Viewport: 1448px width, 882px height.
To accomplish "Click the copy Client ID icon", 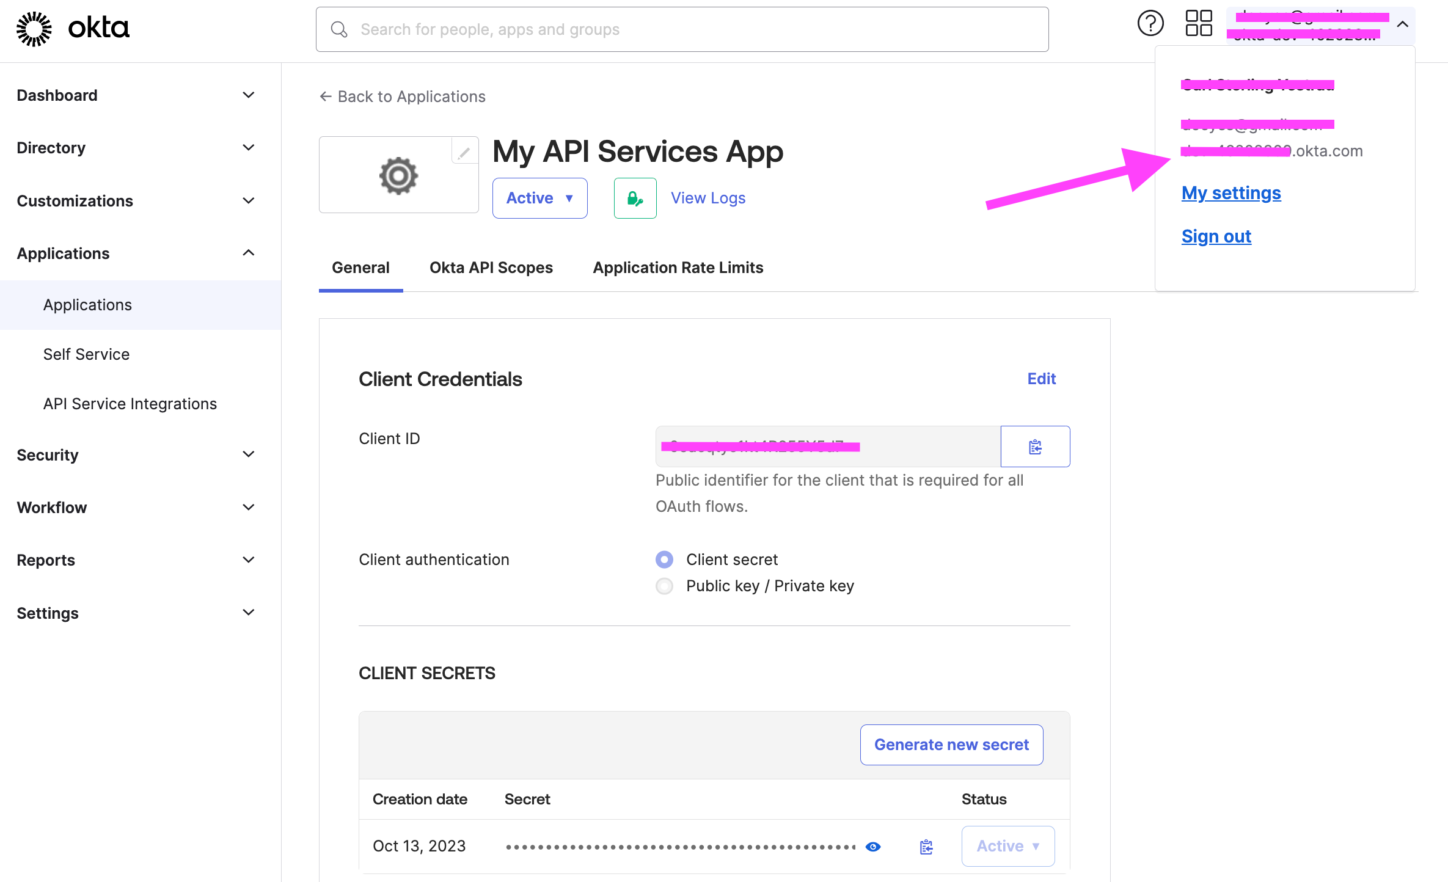I will coord(1036,446).
